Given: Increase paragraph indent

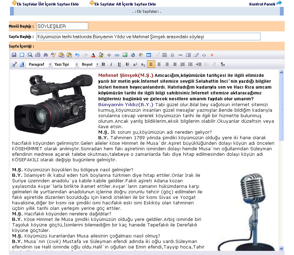Looking at the screenshot, I should (x=199, y=64).
